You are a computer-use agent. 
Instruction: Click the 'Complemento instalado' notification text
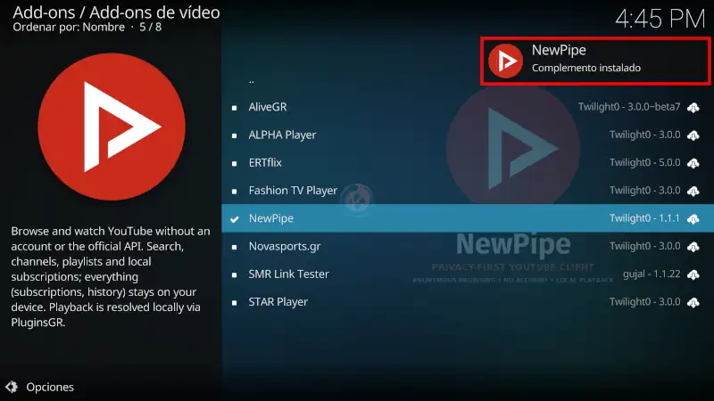pos(586,69)
